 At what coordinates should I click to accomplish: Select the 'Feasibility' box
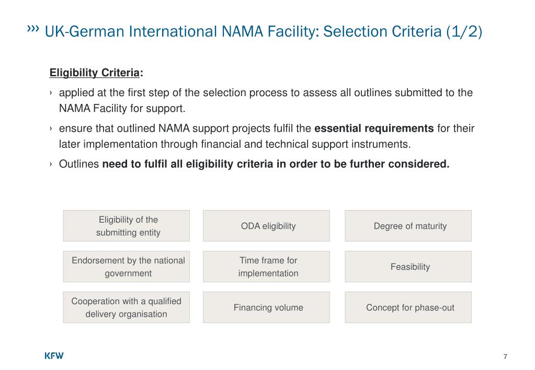click(x=408, y=267)
